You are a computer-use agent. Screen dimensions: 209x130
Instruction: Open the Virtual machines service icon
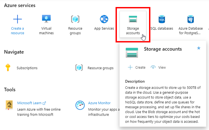click(46, 19)
